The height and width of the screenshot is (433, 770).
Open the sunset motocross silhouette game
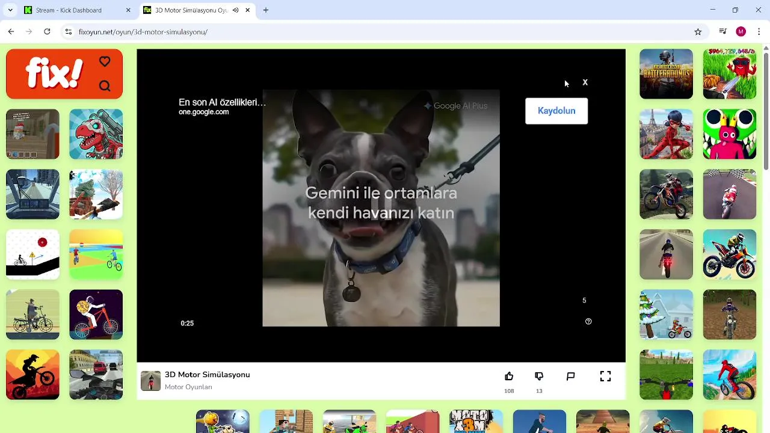tap(32, 375)
